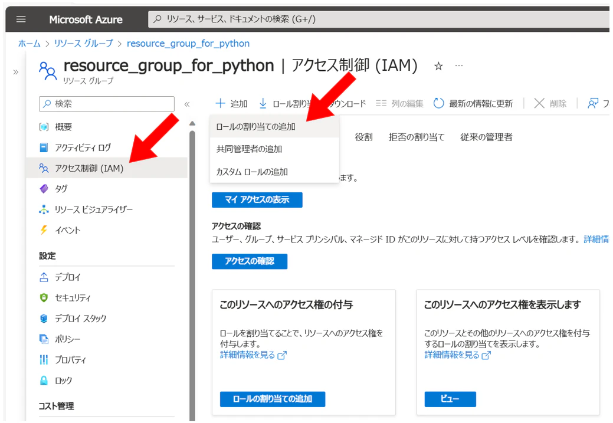Click the ビュー button in access card
Screen dimensions: 613x423
(x=450, y=399)
